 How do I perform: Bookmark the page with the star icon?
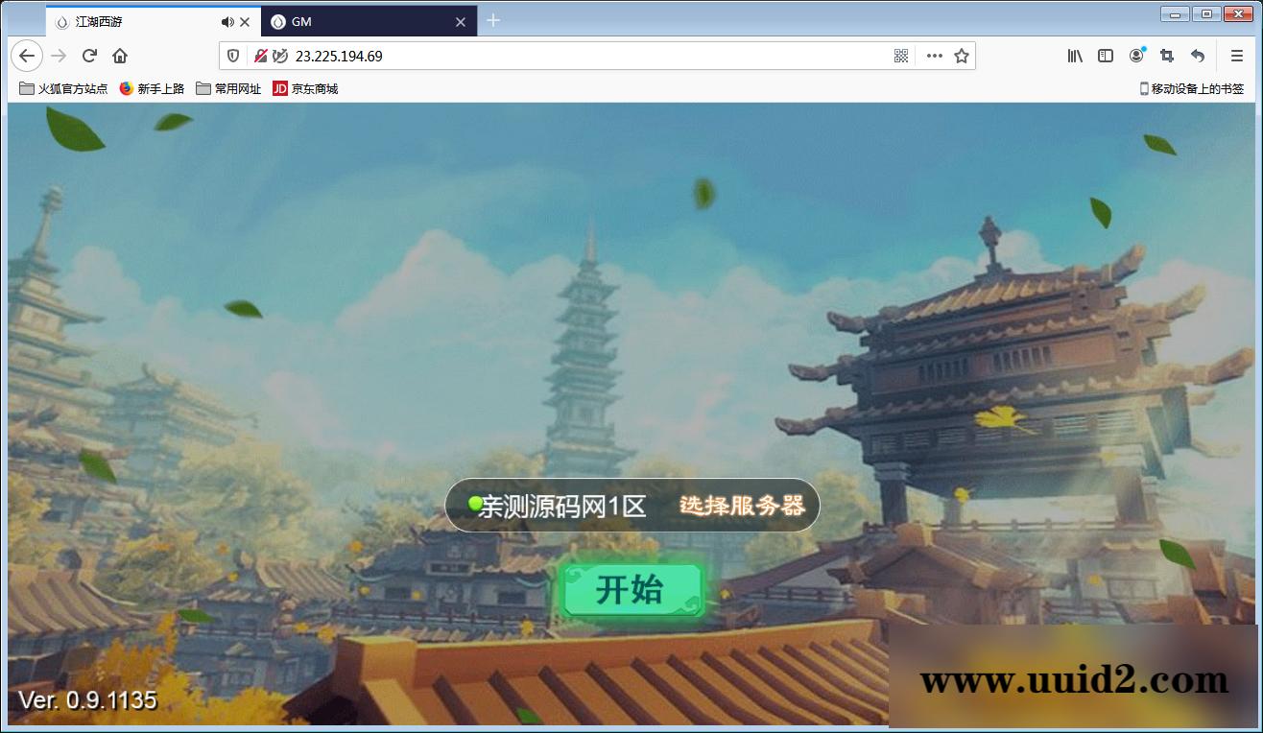[x=960, y=56]
